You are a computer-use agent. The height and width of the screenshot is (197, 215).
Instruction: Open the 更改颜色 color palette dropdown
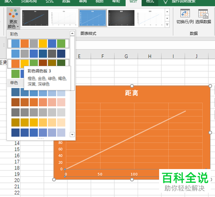coord(13,18)
